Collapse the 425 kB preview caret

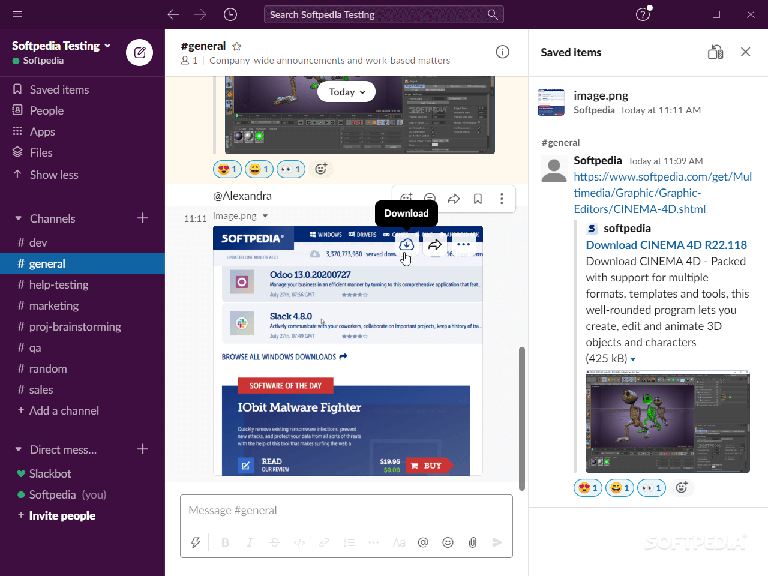633,359
